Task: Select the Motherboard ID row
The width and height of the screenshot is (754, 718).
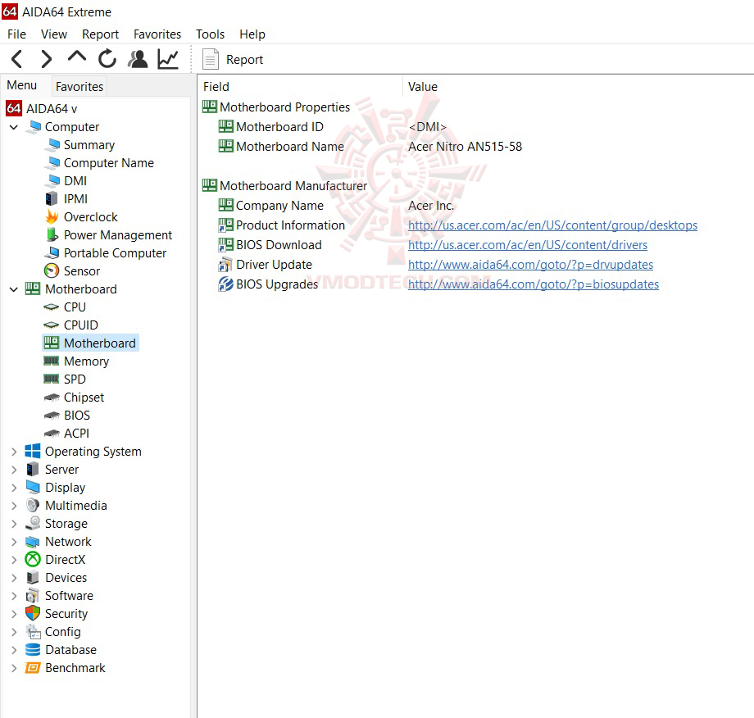Action: pyautogui.click(x=279, y=127)
